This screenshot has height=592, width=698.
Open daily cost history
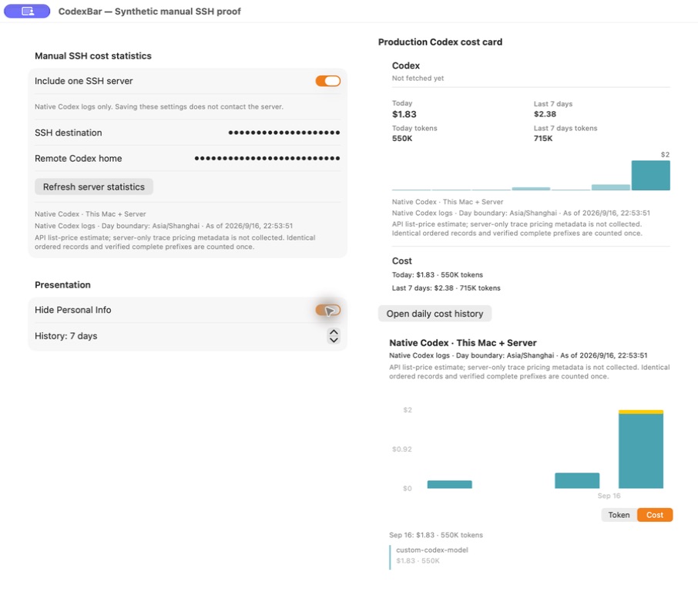click(x=435, y=314)
